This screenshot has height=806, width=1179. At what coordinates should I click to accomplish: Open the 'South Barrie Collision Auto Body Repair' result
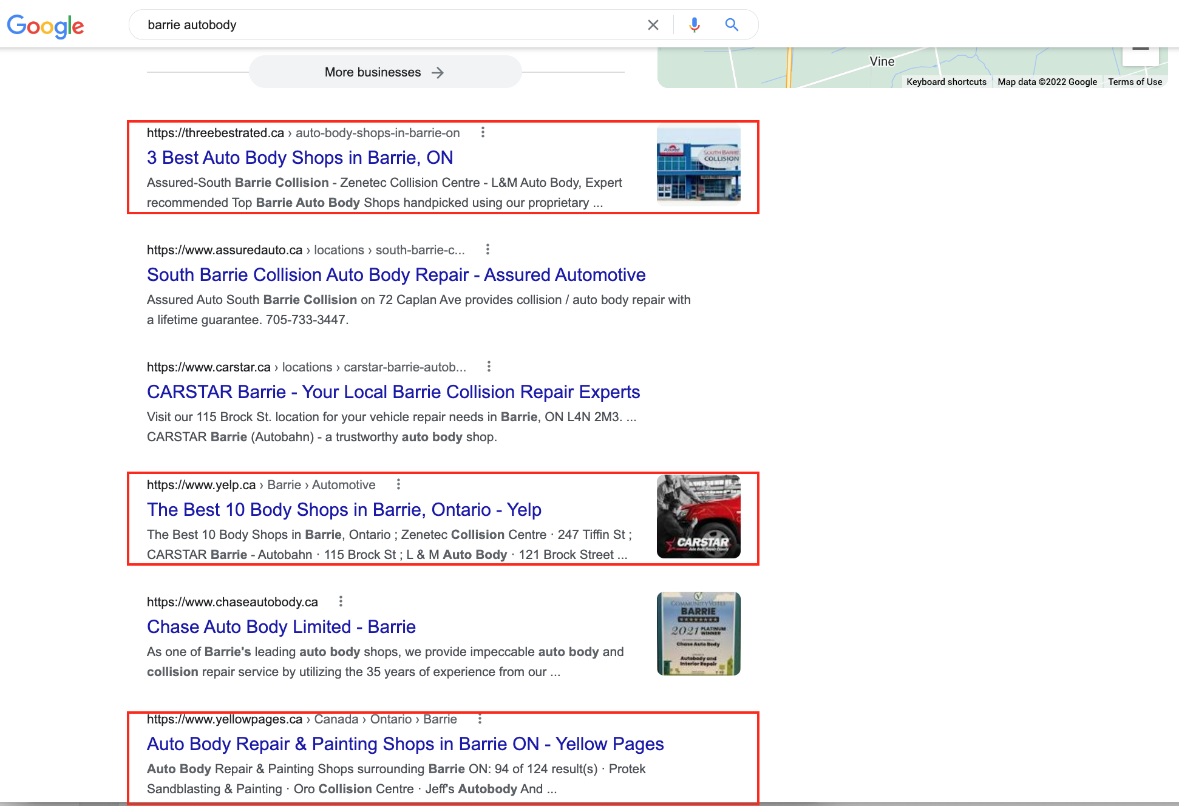395,275
